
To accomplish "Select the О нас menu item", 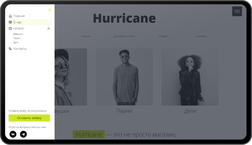I will 29,22.
